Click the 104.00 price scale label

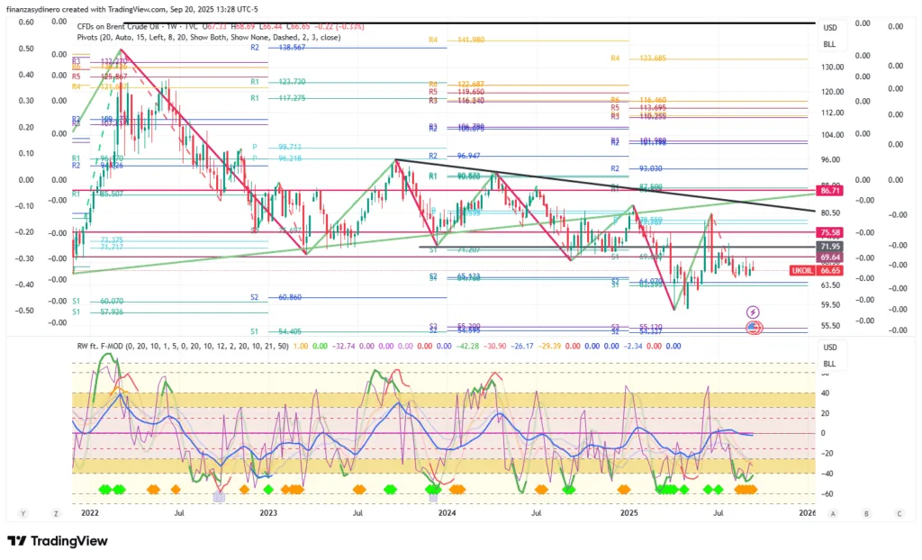(x=832, y=135)
